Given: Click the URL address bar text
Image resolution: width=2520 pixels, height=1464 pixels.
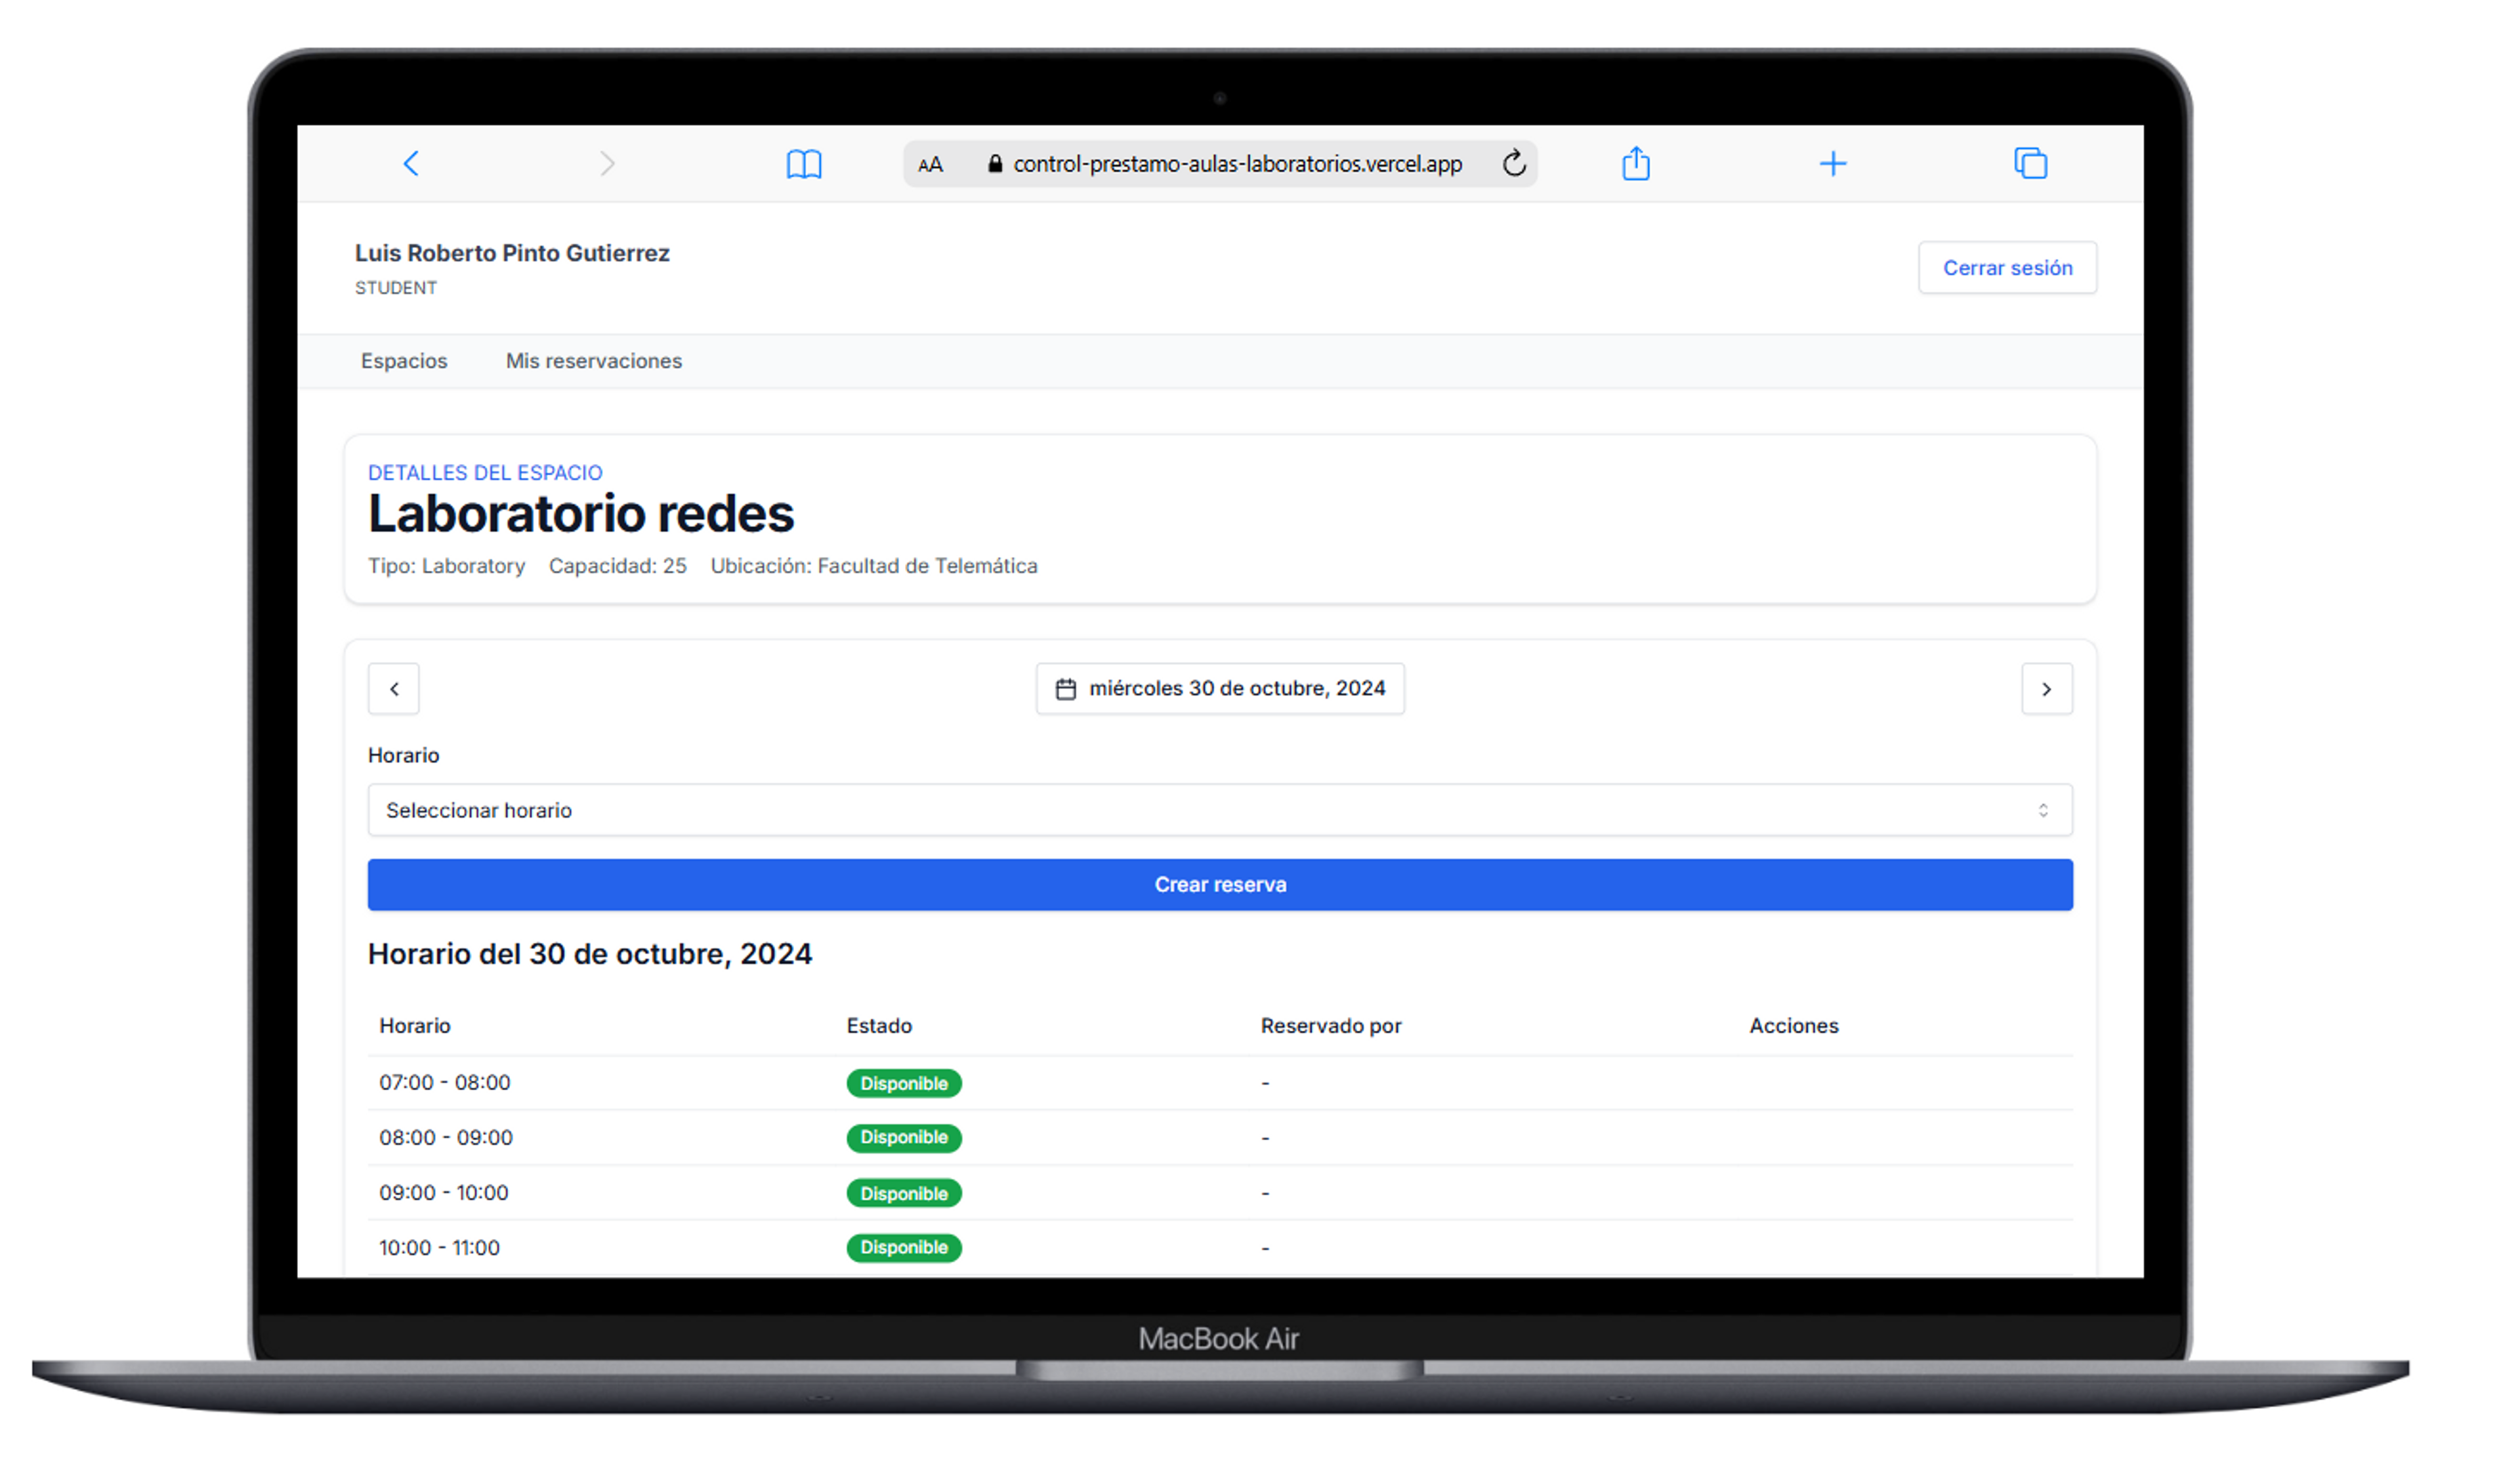Looking at the screenshot, I should pyautogui.click(x=1236, y=164).
